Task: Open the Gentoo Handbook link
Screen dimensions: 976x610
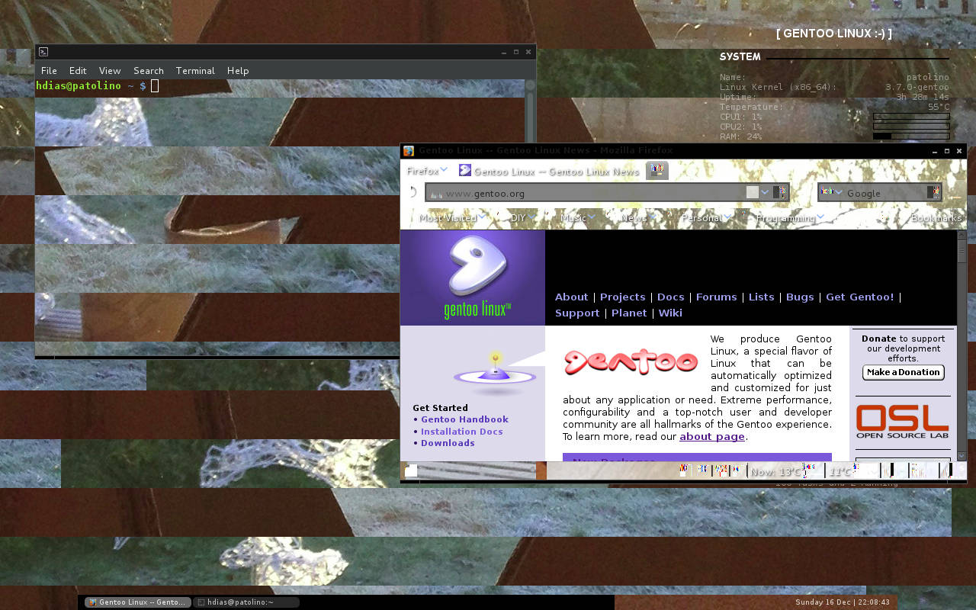Action: tap(464, 419)
